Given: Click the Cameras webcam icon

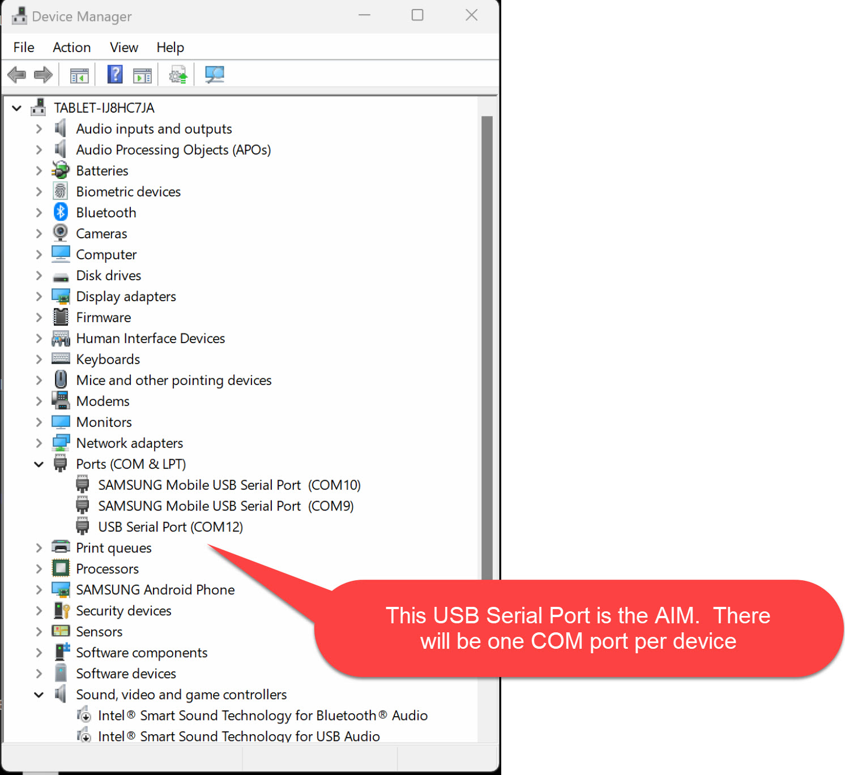Looking at the screenshot, I should point(61,233).
